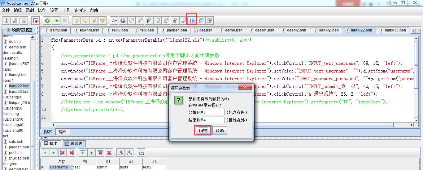Viewport: 423px width, 170px height.
Task: Save the script with the floppy disk icon
Action: (24, 21)
